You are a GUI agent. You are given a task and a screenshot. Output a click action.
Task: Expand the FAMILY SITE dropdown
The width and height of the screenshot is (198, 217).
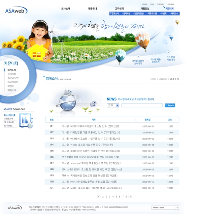[x=165, y=207]
